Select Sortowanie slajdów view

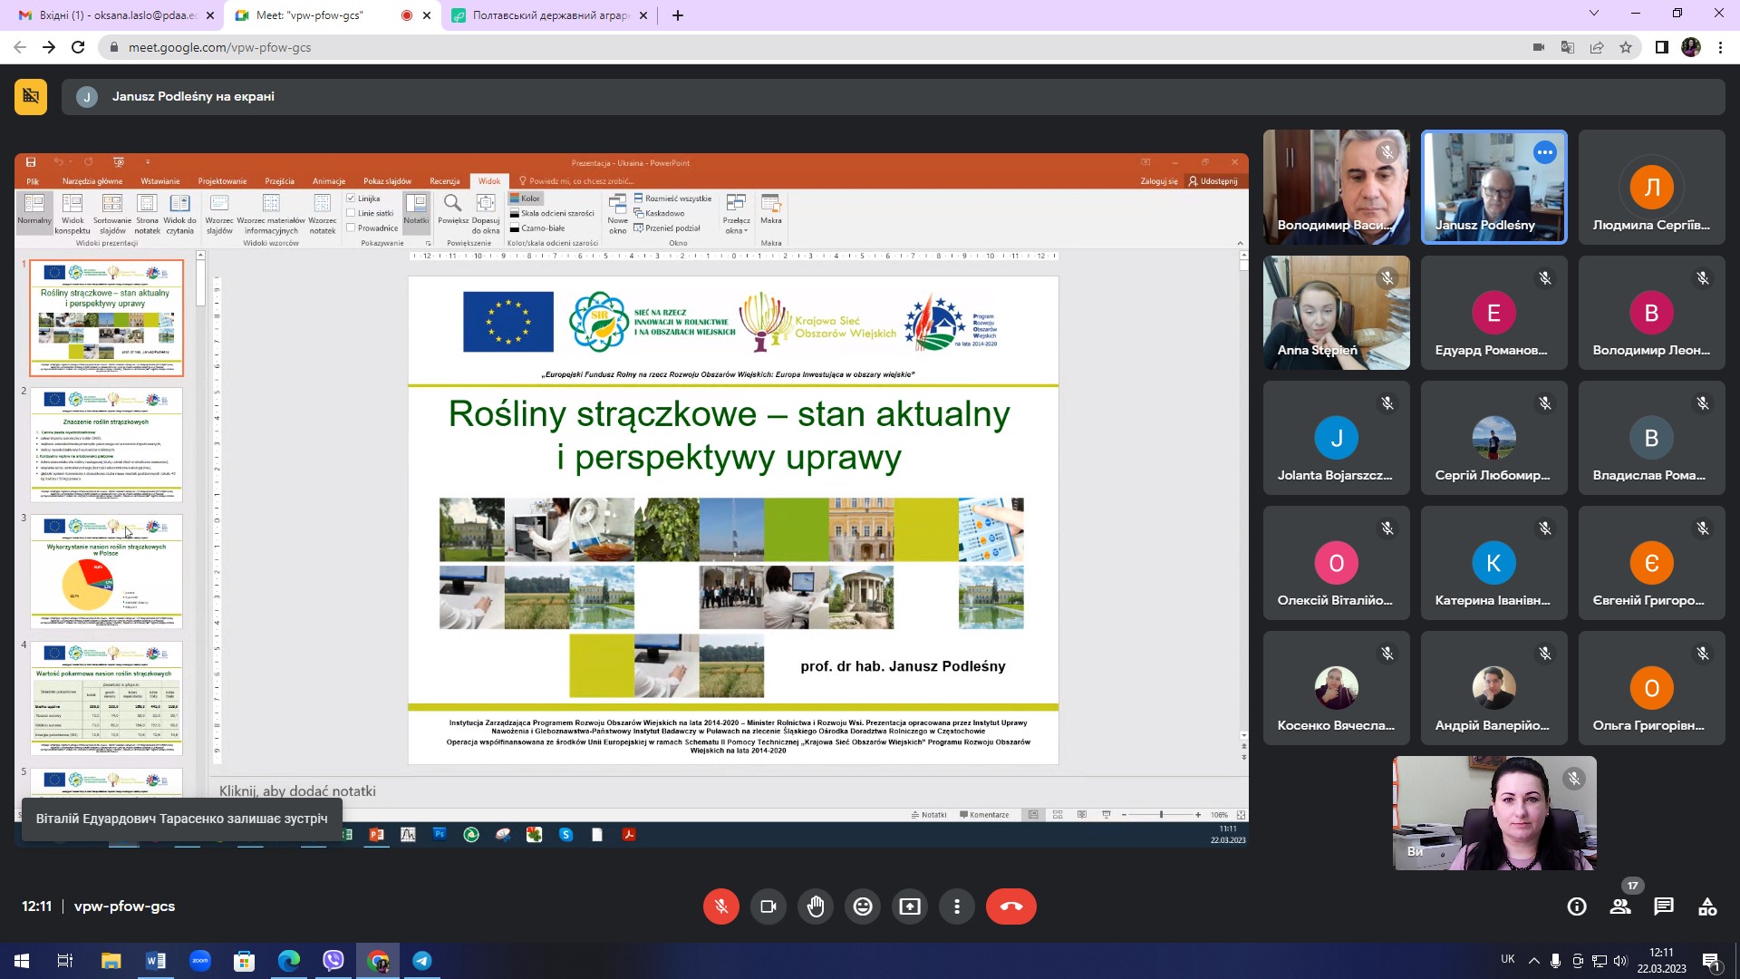click(112, 214)
